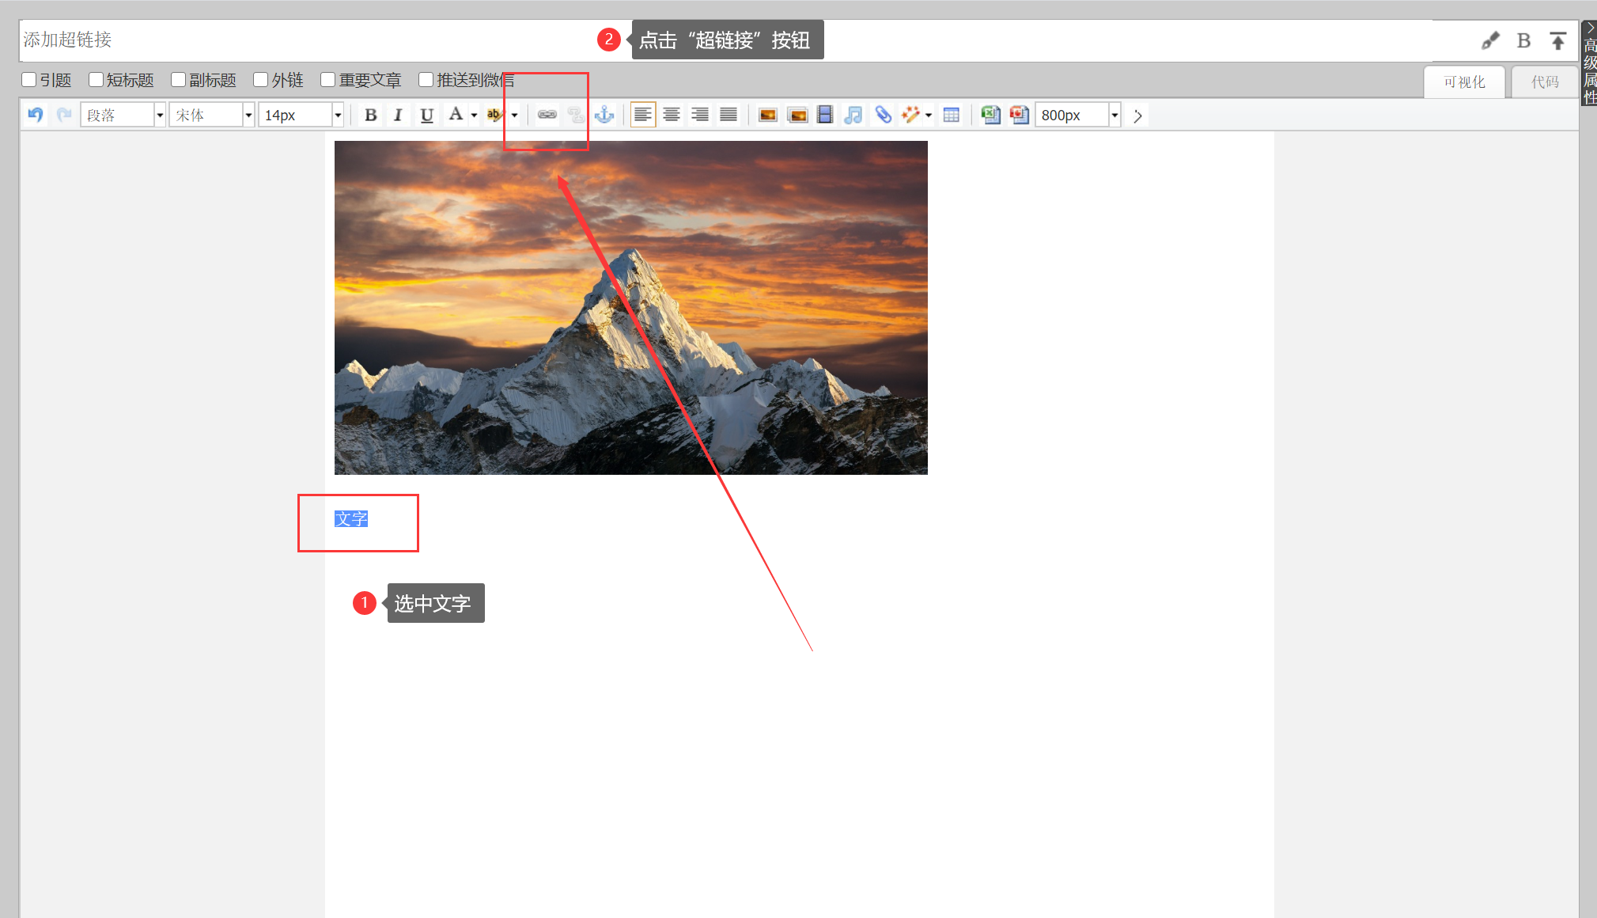Enable the 引题 checkbox

(x=28, y=79)
